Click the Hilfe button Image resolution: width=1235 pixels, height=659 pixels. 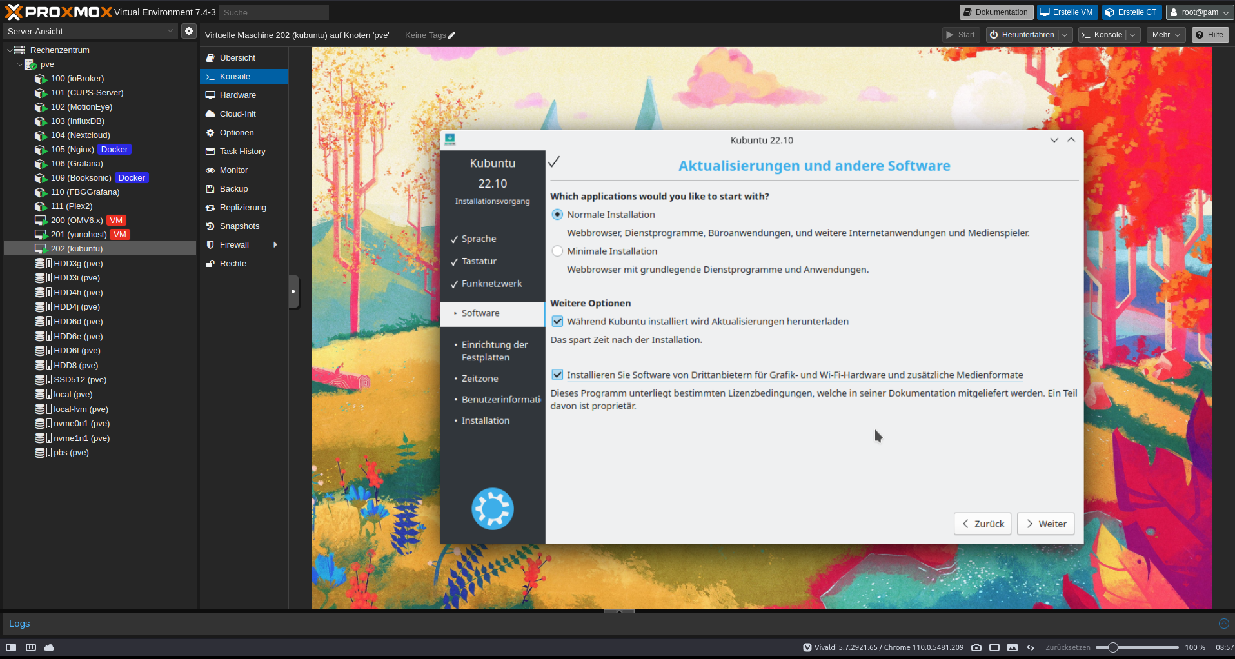pyautogui.click(x=1210, y=35)
